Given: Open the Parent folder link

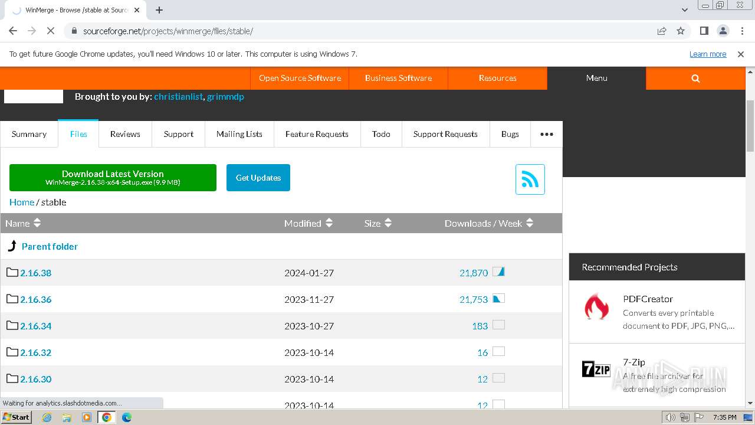Looking at the screenshot, I should pos(50,246).
